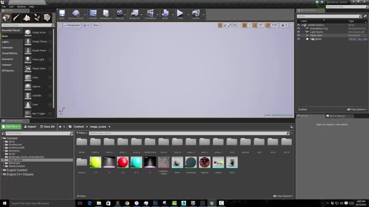Open the Window menu

pyautogui.click(x=21, y=6)
